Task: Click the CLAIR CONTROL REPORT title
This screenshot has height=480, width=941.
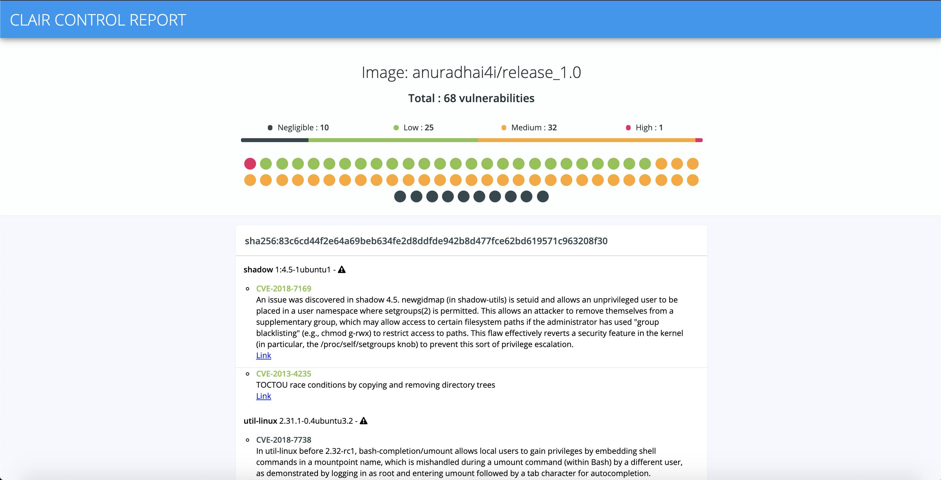Action: point(98,20)
